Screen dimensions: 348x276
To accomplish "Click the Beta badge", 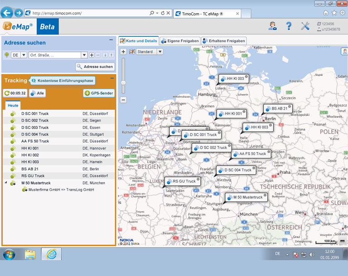I will coord(48,26).
